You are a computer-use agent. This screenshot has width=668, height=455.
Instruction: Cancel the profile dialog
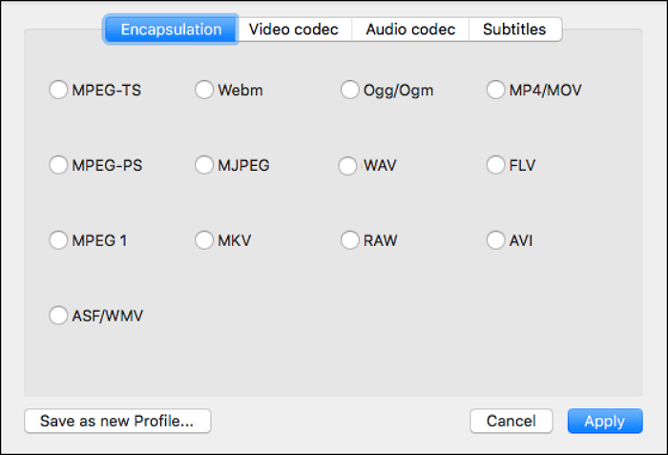pos(511,422)
